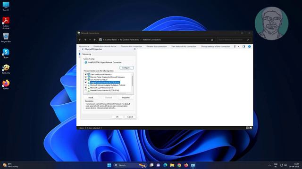Check Internet Protocol Version 6 checkbox
302x169 pixels.
pyautogui.click(x=85, y=91)
